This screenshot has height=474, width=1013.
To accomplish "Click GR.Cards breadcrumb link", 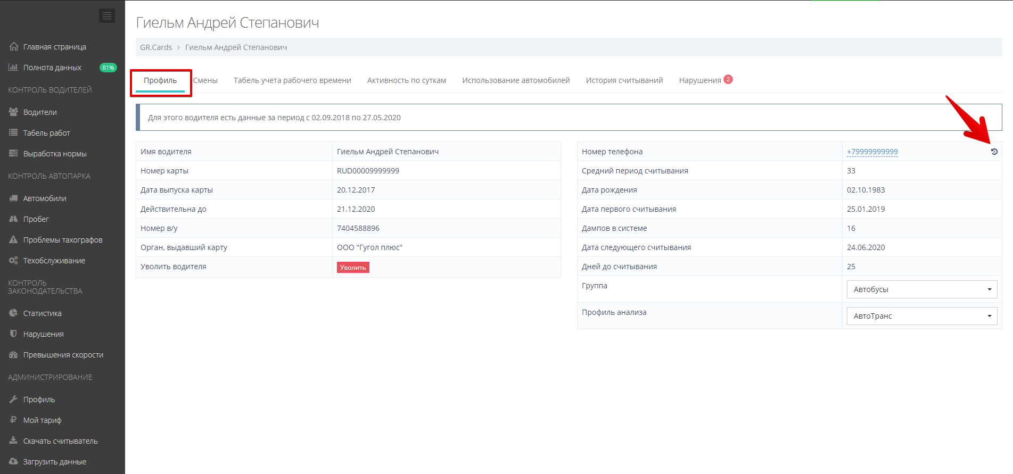I will (x=156, y=47).
